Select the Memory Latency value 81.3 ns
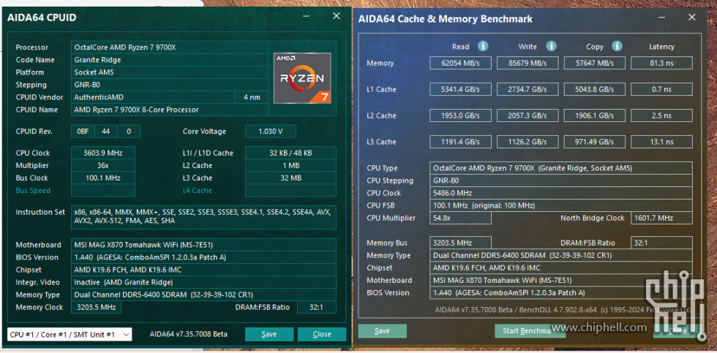 tap(661, 63)
